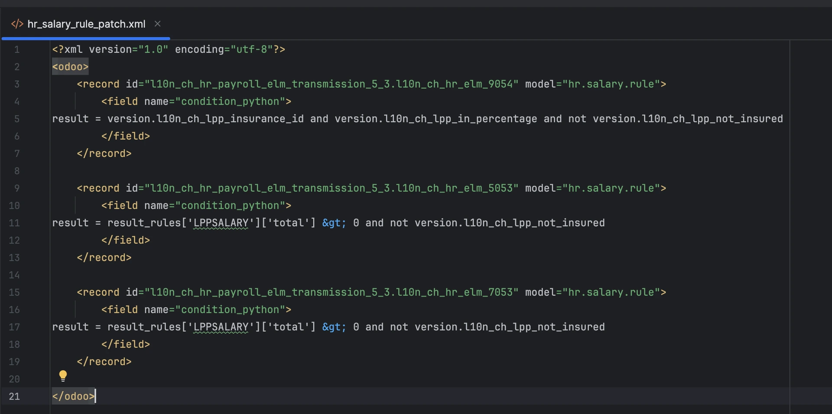The width and height of the screenshot is (832, 414).
Task: Click the closing </odoo> tag
Action: [73, 396]
